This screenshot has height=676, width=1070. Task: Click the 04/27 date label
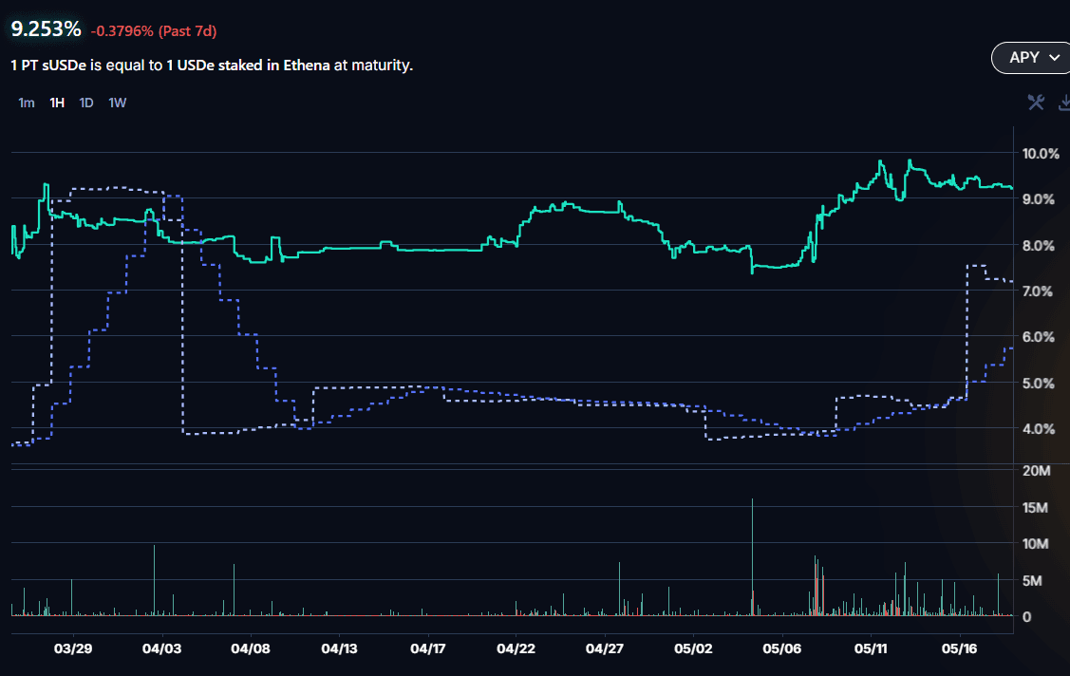click(x=605, y=648)
